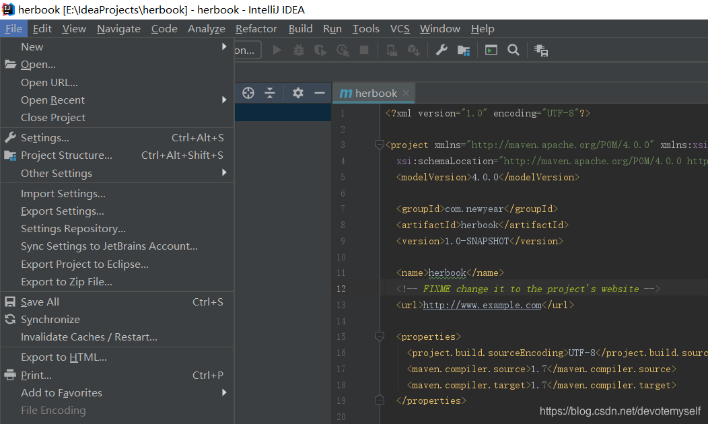The height and width of the screenshot is (424, 708).
Task: Click the run configuration dropdown
Action: click(248, 50)
